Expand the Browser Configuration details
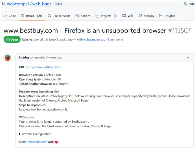Screen dimensions: 195x149 pos(35,134)
